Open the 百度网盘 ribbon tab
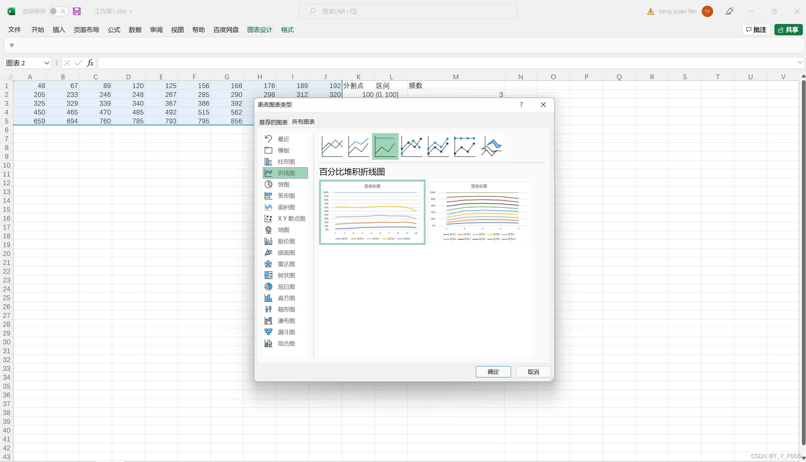 pyautogui.click(x=226, y=30)
